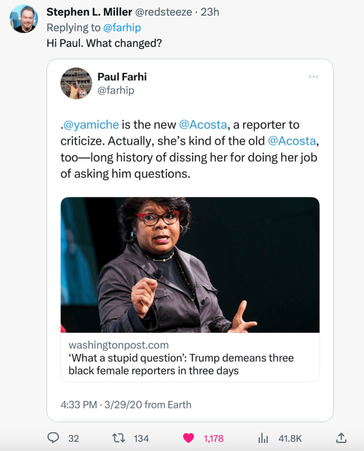The height and width of the screenshot is (451, 364).
Task: Open the quoted tweet three-dot menu
Action: (314, 77)
